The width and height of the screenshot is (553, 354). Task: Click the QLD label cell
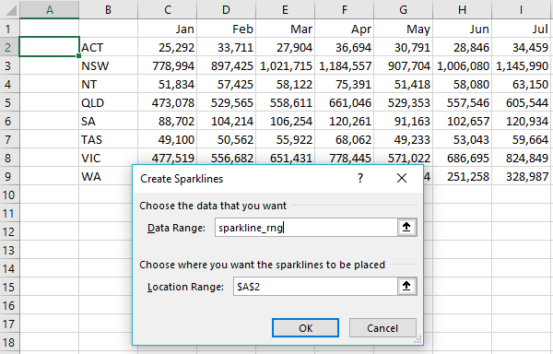(x=108, y=102)
